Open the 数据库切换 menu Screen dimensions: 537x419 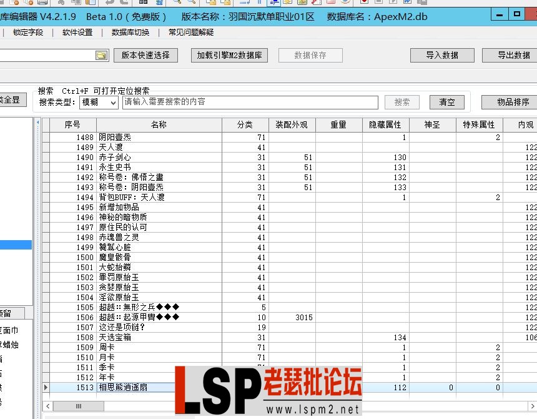pyautogui.click(x=130, y=33)
